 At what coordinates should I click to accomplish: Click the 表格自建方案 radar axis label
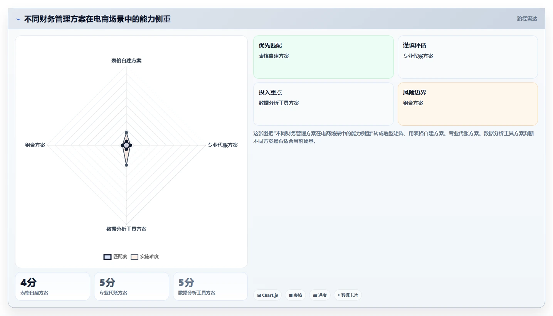coord(126,61)
